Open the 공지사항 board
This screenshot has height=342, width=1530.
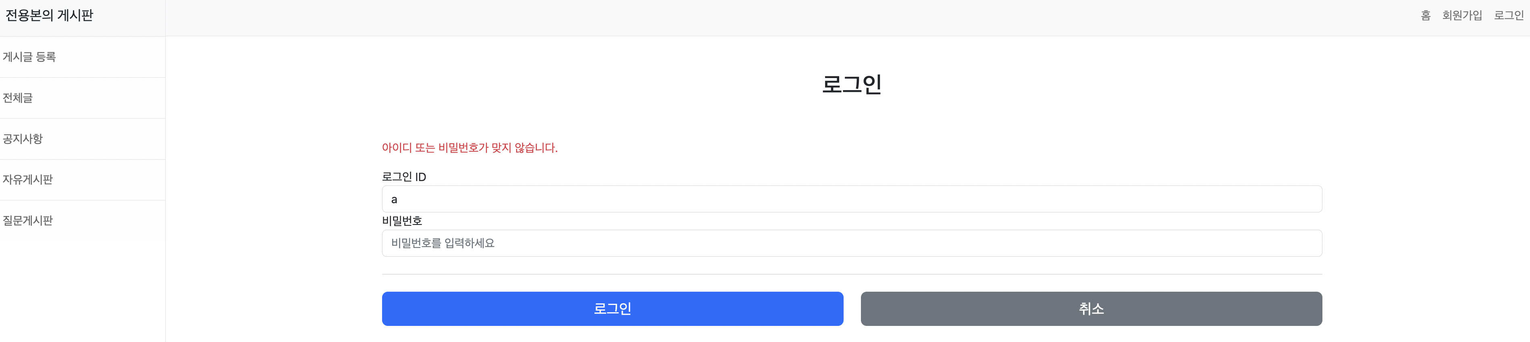click(83, 139)
